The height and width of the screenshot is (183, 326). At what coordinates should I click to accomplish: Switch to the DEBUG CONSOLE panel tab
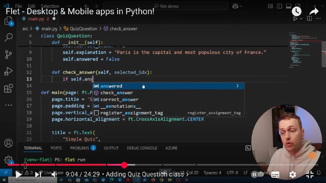142,148
